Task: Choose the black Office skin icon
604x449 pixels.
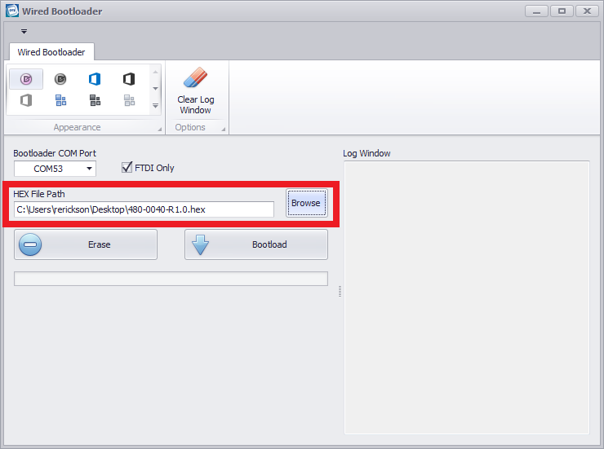Action: coord(129,79)
